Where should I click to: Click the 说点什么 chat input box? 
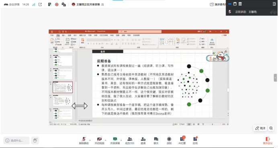[16, 140]
